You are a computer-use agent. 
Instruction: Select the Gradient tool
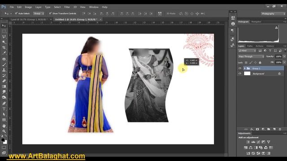4,86
